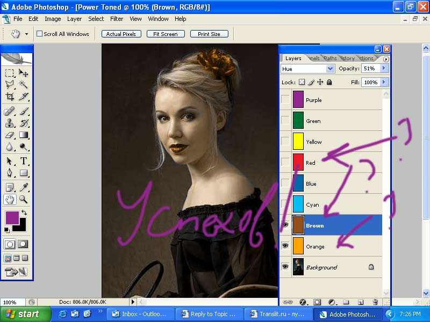This screenshot has width=430, height=322.
Task: Open the Filter menu
Action: [117, 19]
